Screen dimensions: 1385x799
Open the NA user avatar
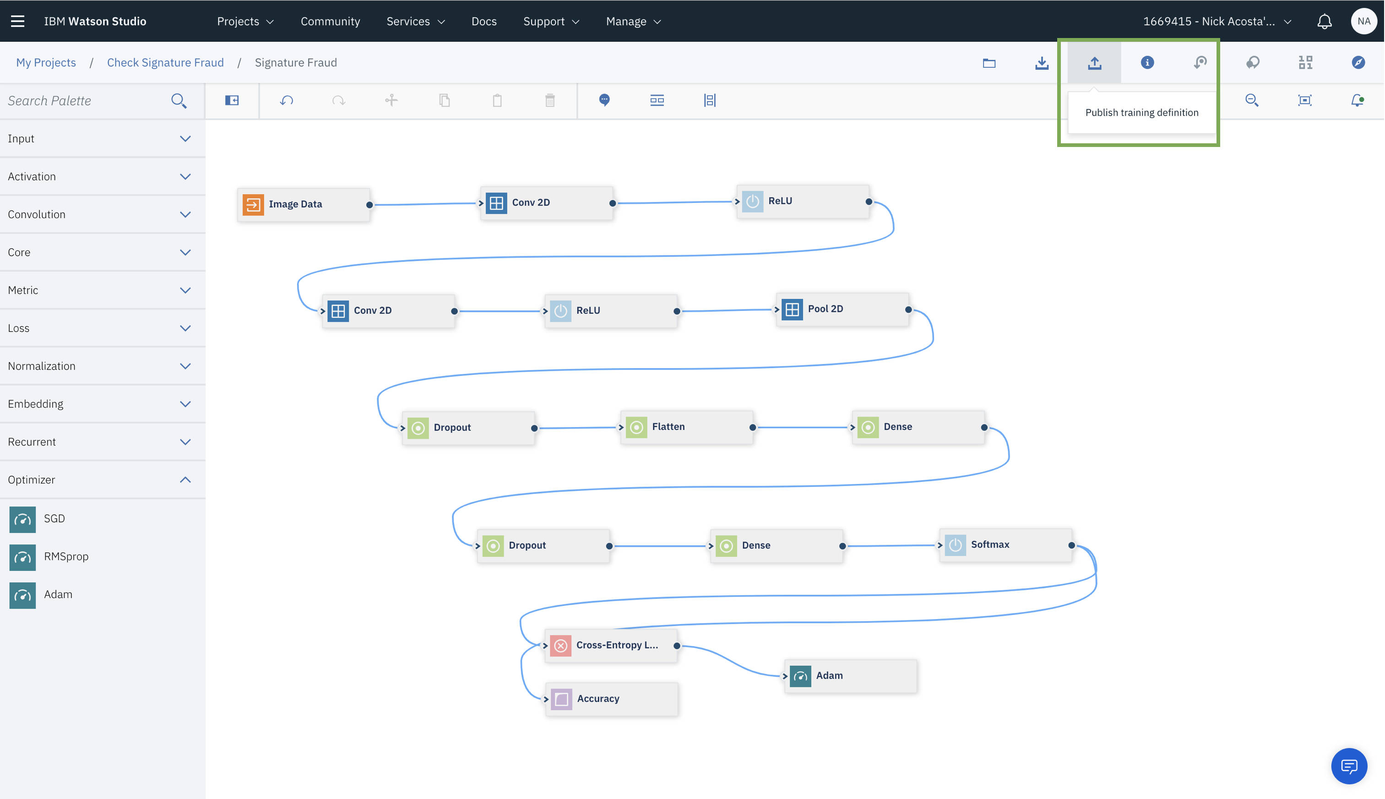[x=1363, y=21]
